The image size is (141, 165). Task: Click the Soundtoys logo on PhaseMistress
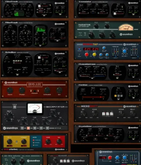point(133,65)
